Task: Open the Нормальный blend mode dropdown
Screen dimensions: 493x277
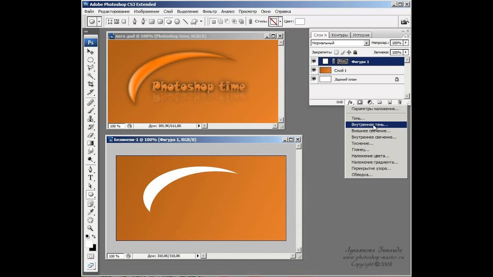Action: [367, 43]
